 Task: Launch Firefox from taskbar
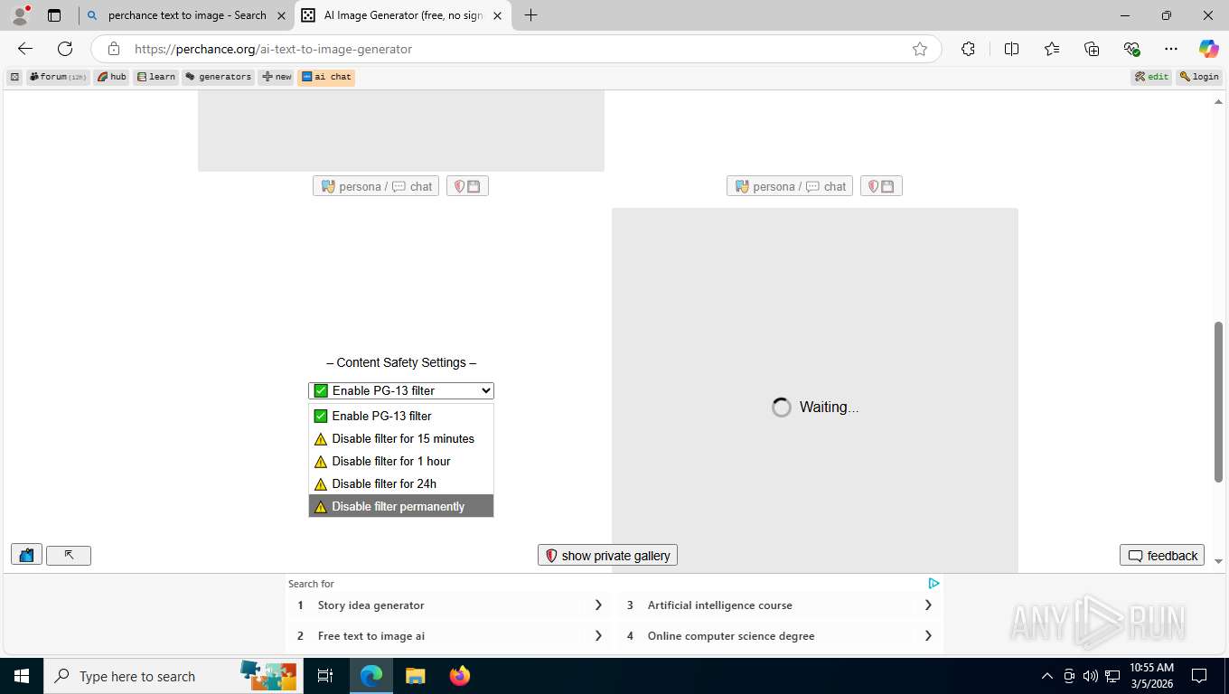(x=459, y=676)
